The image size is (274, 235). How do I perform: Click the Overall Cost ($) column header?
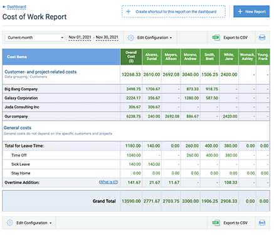[x=131, y=57]
